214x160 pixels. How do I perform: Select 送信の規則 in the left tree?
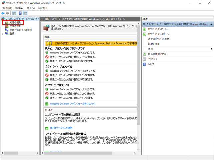tap(15, 26)
